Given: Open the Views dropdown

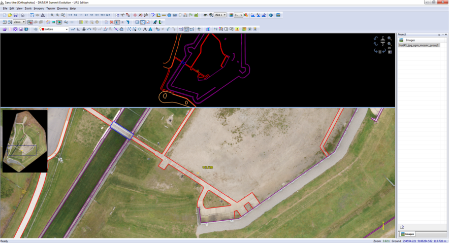Looking at the screenshot, I should click(19, 22).
